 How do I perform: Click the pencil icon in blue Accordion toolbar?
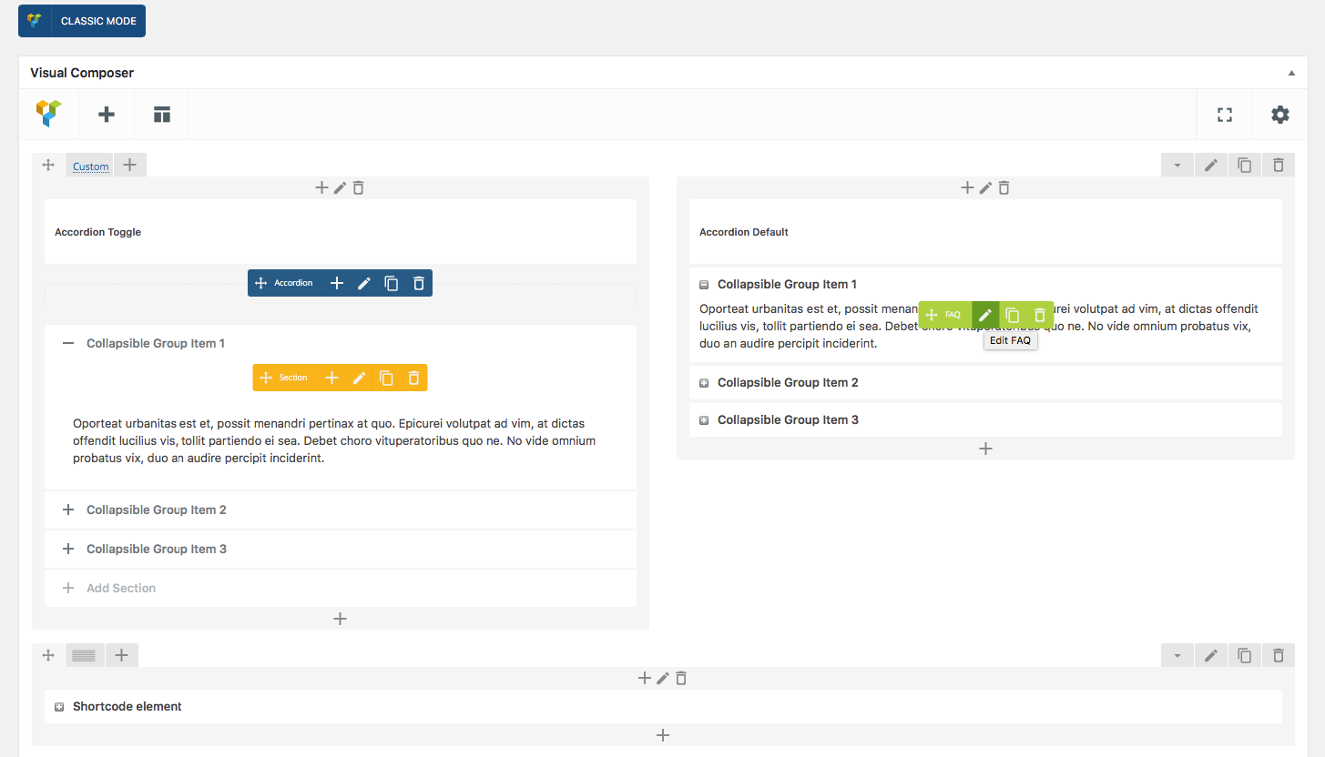coord(364,283)
